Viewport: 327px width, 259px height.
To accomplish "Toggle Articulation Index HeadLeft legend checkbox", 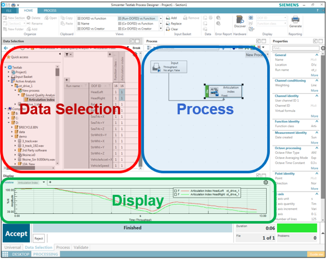I will coord(175,191).
